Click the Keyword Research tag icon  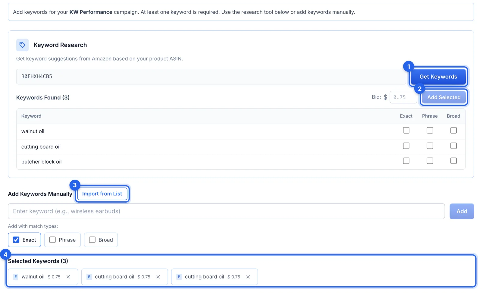[x=22, y=45]
